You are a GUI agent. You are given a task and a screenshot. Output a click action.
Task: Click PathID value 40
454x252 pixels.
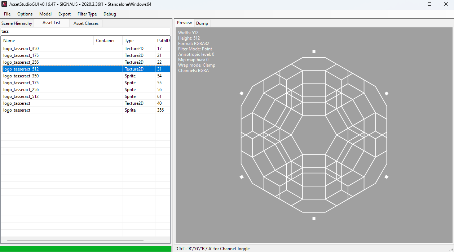[x=159, y=103]
